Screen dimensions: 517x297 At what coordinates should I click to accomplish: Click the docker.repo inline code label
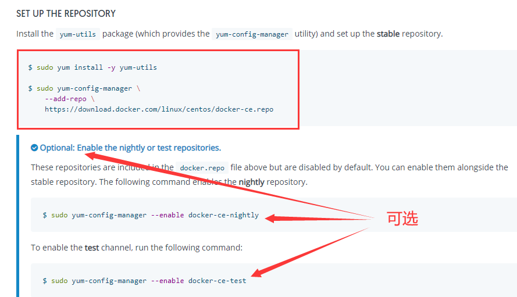pyautogui.click(x=202, y=168)
